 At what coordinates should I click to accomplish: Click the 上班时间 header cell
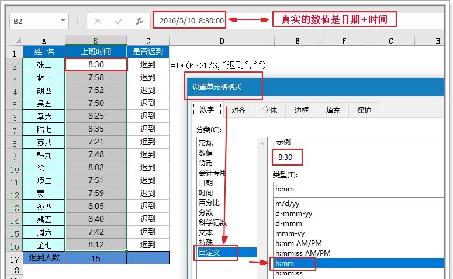tap(96, 51)
